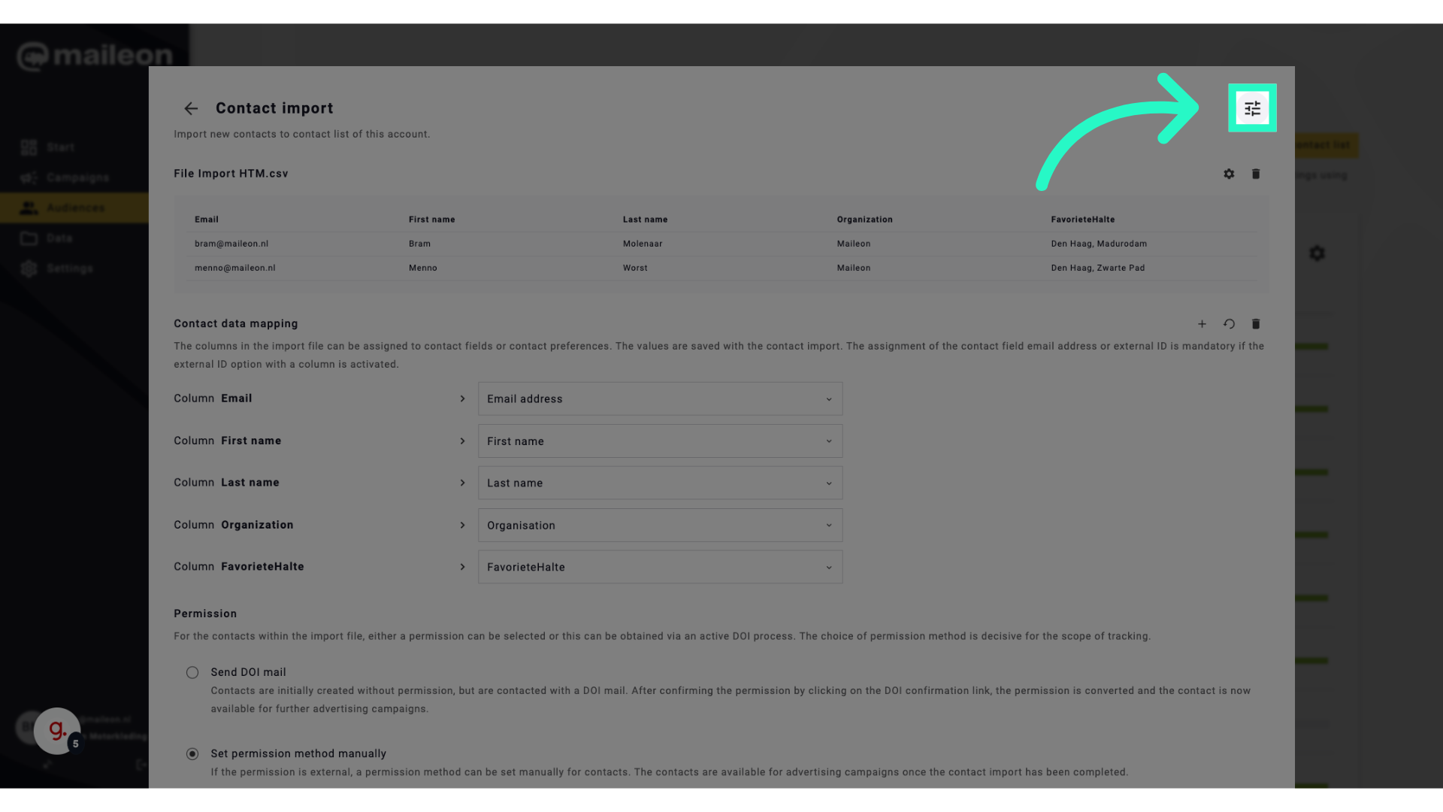Click the chevron beside Column FavorieteHalte
The height and width of the screenshot is (812, 1443).
click(x=462, y=567)
